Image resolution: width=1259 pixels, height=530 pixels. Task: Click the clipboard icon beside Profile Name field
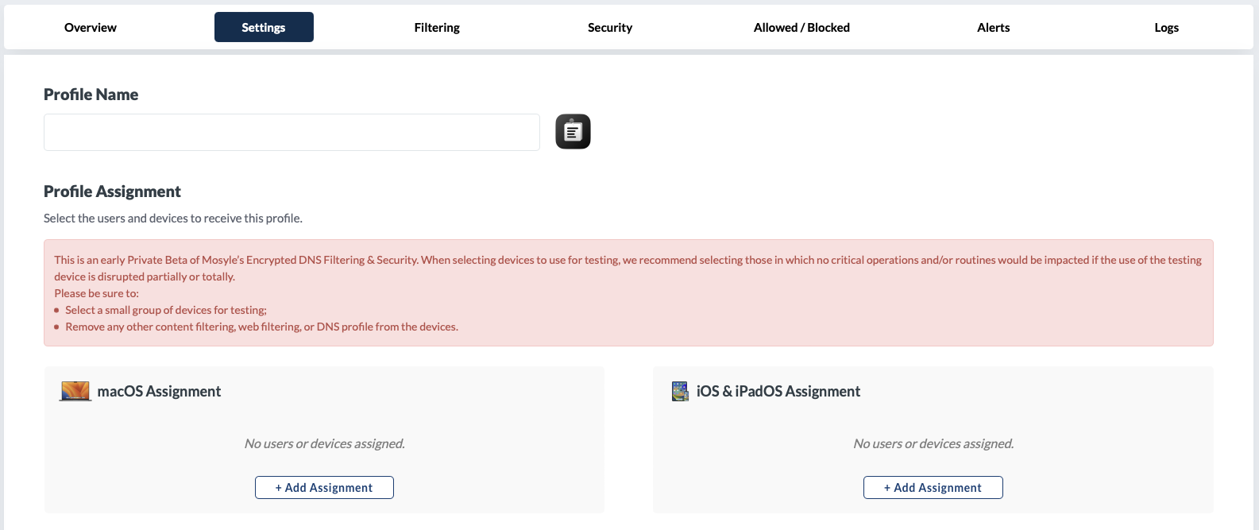(x=573, y=132)
